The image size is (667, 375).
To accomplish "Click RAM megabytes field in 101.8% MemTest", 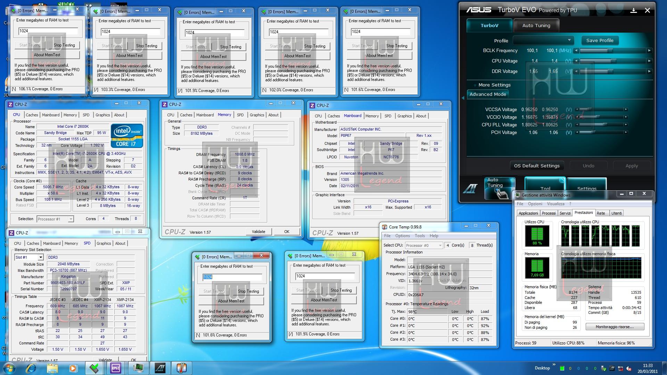I will (232, 277).
